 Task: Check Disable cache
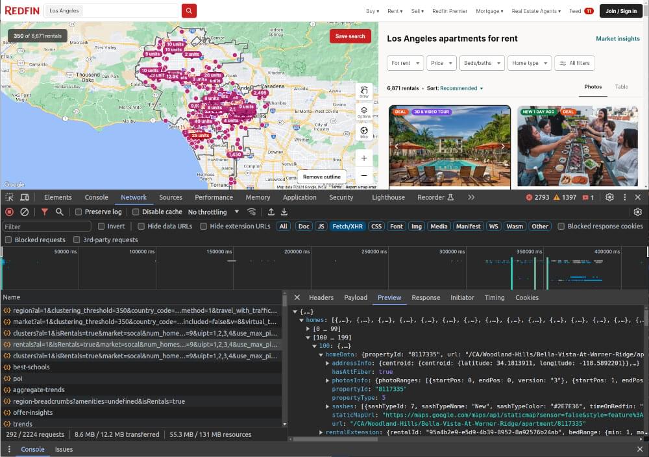tap(136, 212)
